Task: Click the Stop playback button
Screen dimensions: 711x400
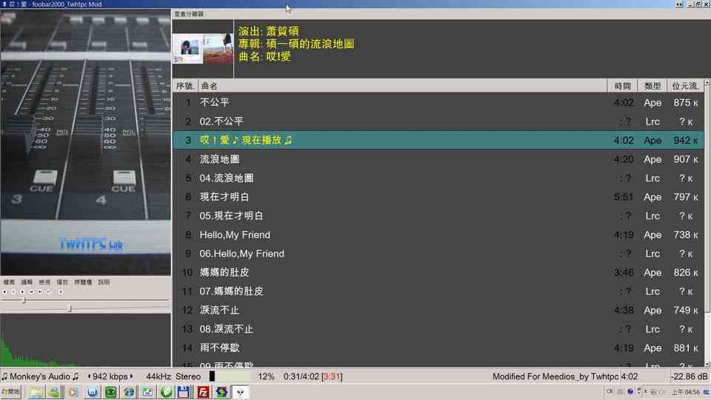Action: tap(4, 292)
